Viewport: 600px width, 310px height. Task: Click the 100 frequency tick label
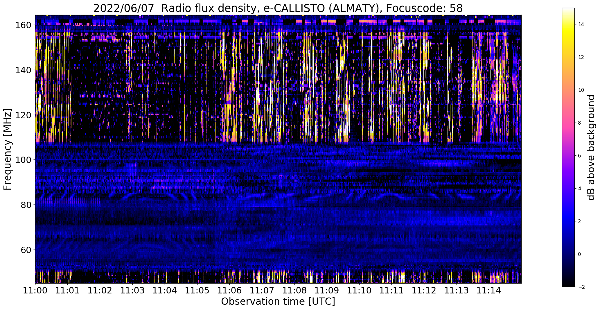pos(23,160)
